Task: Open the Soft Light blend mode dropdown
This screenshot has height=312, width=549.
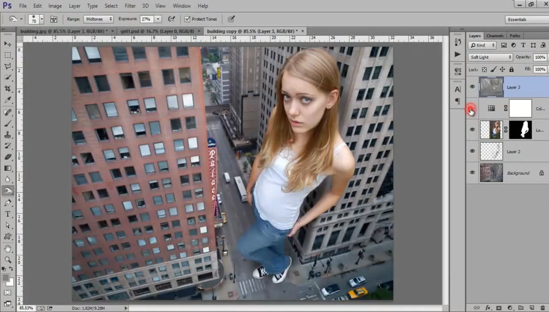Action: click(490, 57)
